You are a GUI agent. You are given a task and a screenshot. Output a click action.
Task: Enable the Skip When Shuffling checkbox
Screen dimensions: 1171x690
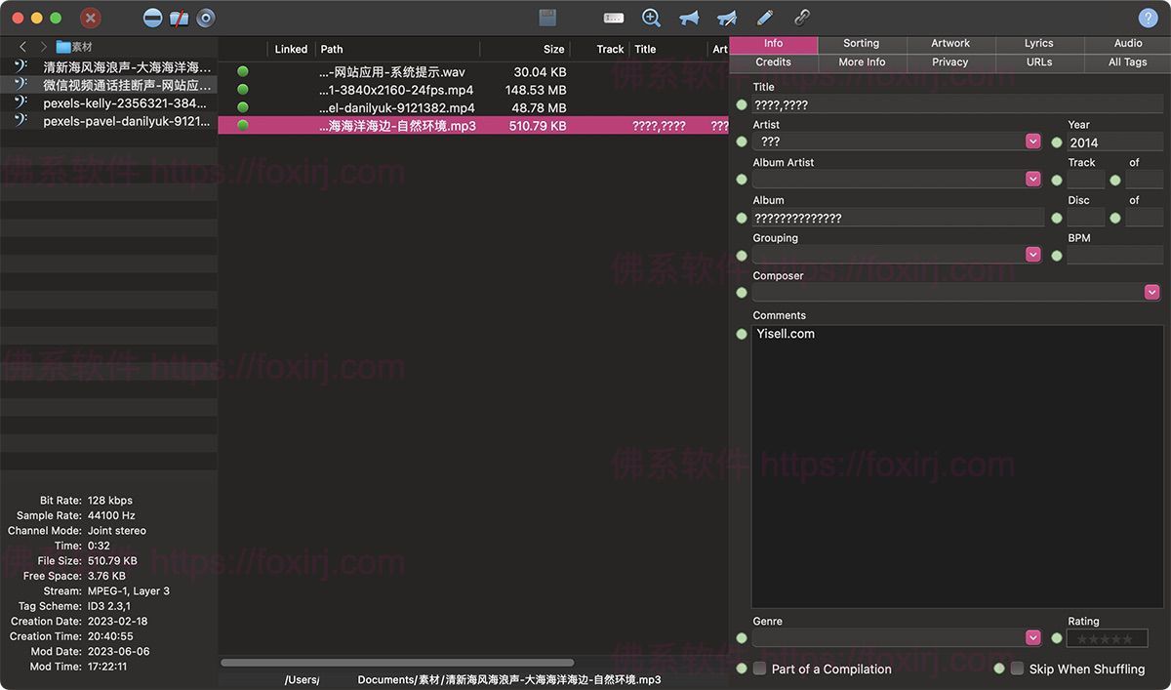tap(1017, 669)
